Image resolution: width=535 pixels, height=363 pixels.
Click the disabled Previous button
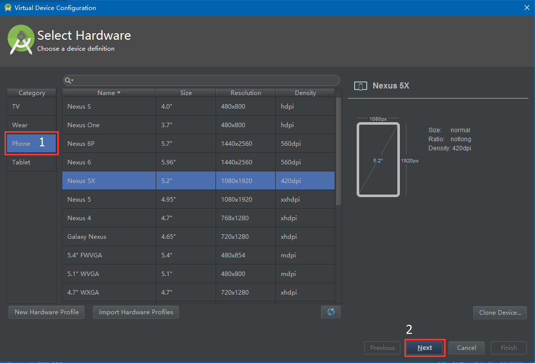[382, 347]
